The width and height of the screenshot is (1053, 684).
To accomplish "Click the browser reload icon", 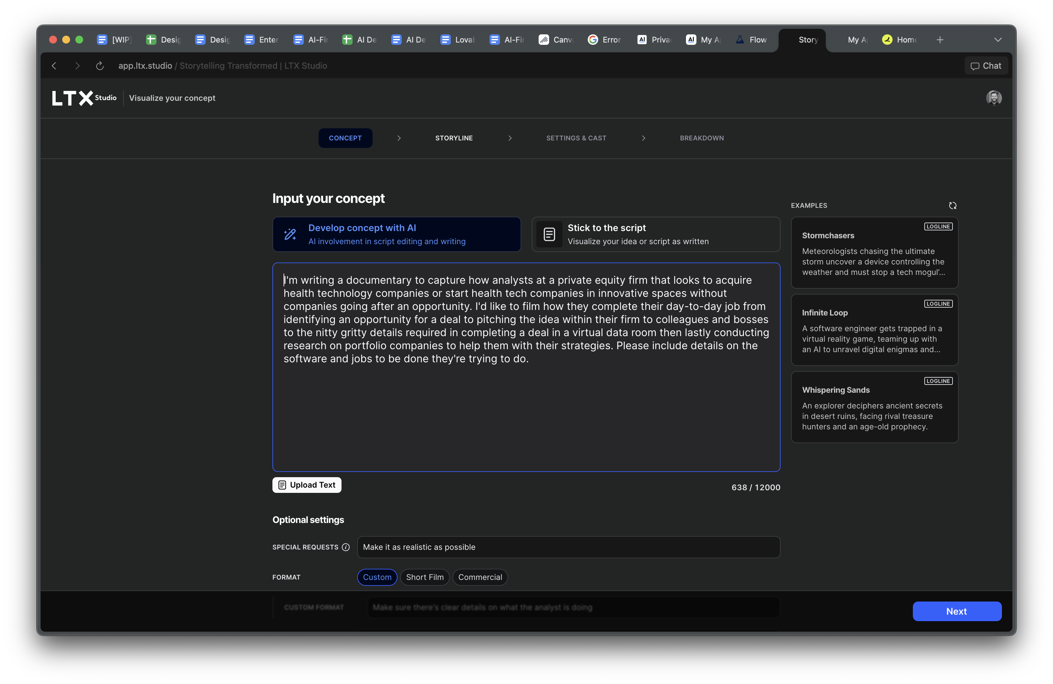I will point(100,66).
